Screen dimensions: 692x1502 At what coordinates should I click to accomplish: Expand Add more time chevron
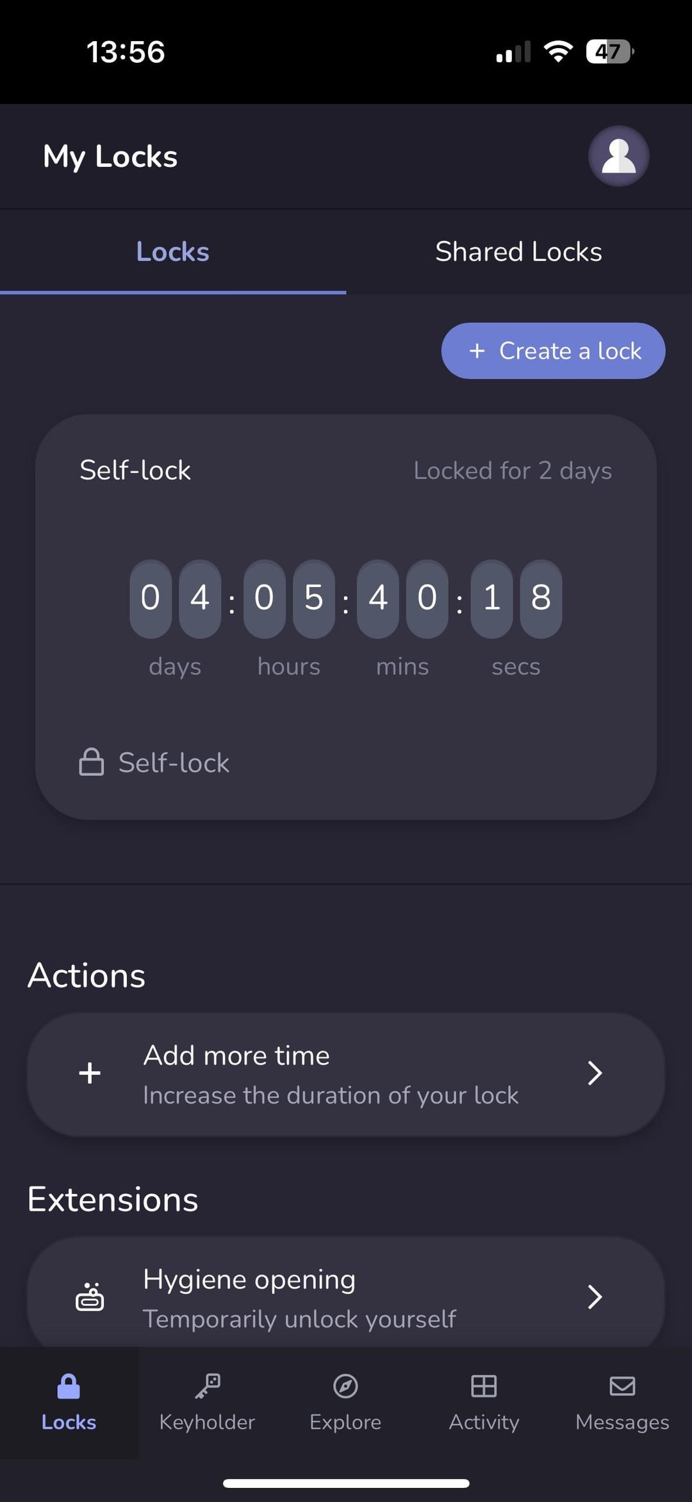(x=595, y=1073)
